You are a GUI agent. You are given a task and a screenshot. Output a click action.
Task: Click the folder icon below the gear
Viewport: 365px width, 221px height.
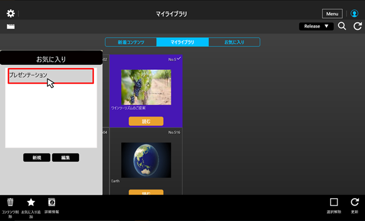(x=11, y=26)
